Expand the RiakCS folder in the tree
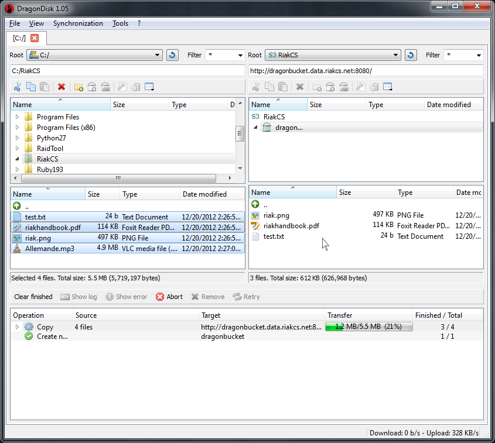 point(17,158)
